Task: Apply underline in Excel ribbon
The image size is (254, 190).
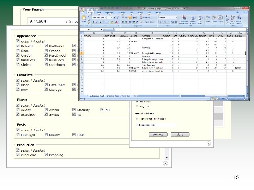Action: click(x=100, y=22)
